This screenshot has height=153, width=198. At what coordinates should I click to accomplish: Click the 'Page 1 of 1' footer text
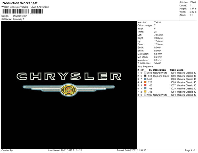tap(191, 150)
